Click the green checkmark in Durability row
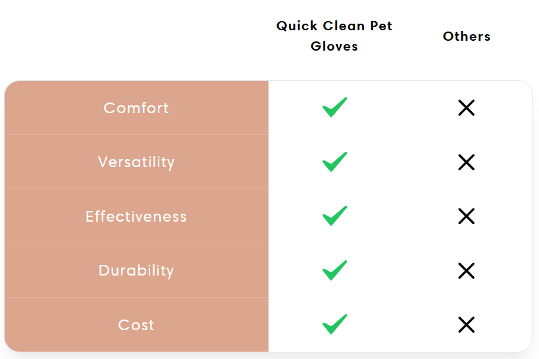 click(334, 270)
